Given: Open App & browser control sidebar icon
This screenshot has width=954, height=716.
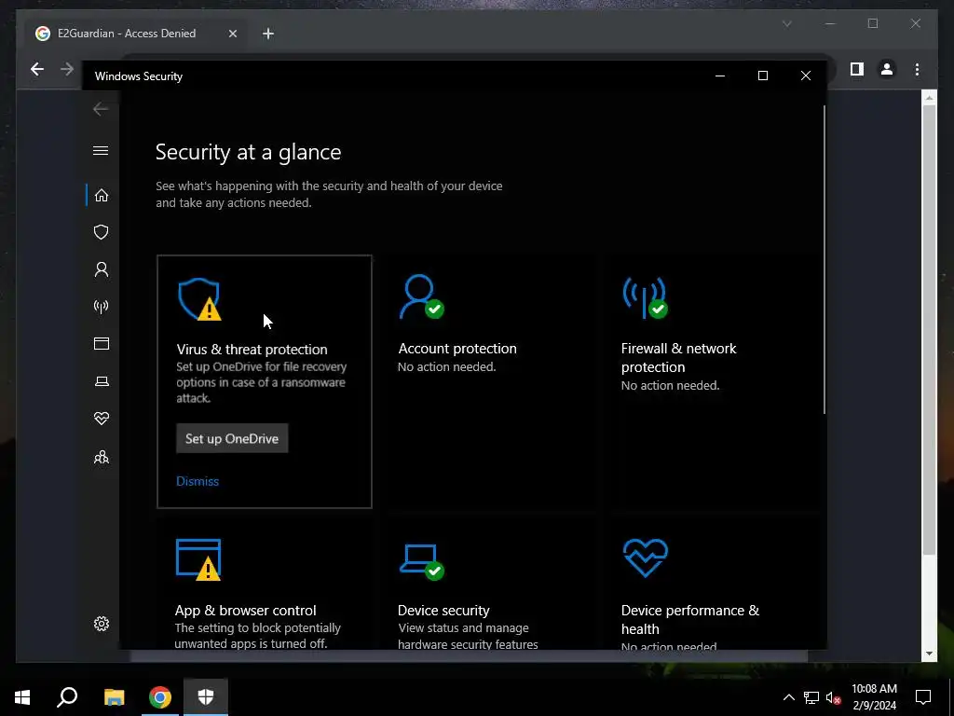Looking at the screenshot, I should [x=101, y=343].
